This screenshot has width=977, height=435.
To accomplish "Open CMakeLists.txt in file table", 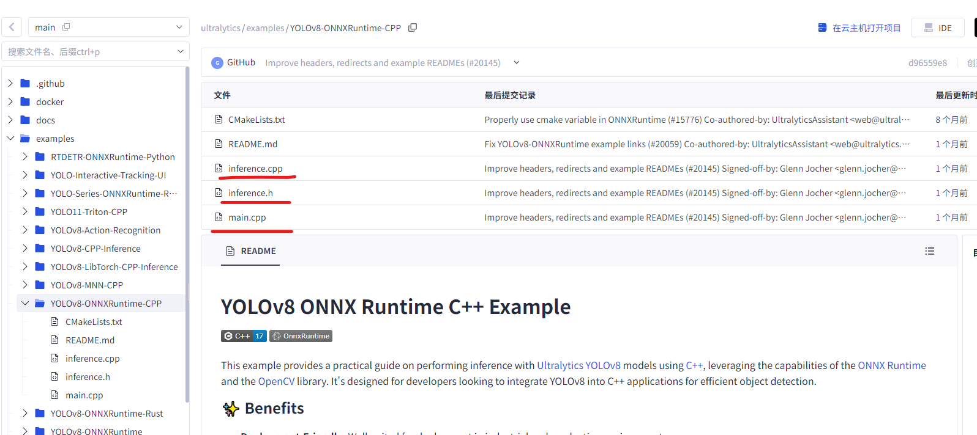I will coord(256,120).
